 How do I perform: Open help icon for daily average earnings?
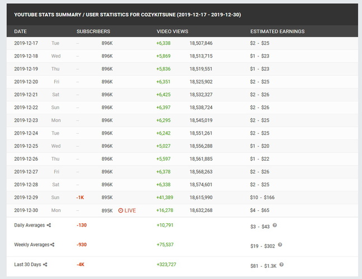[275, 225]
